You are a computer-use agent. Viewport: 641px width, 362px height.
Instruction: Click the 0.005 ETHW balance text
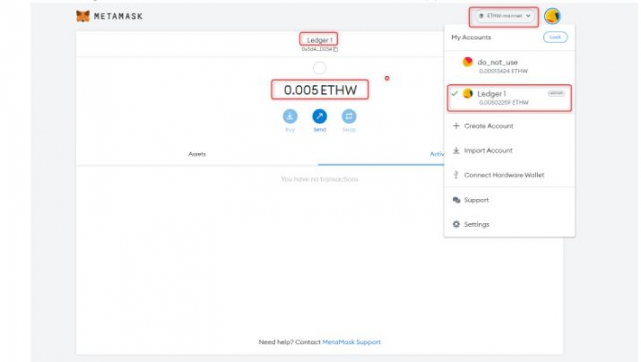[320, 90]
